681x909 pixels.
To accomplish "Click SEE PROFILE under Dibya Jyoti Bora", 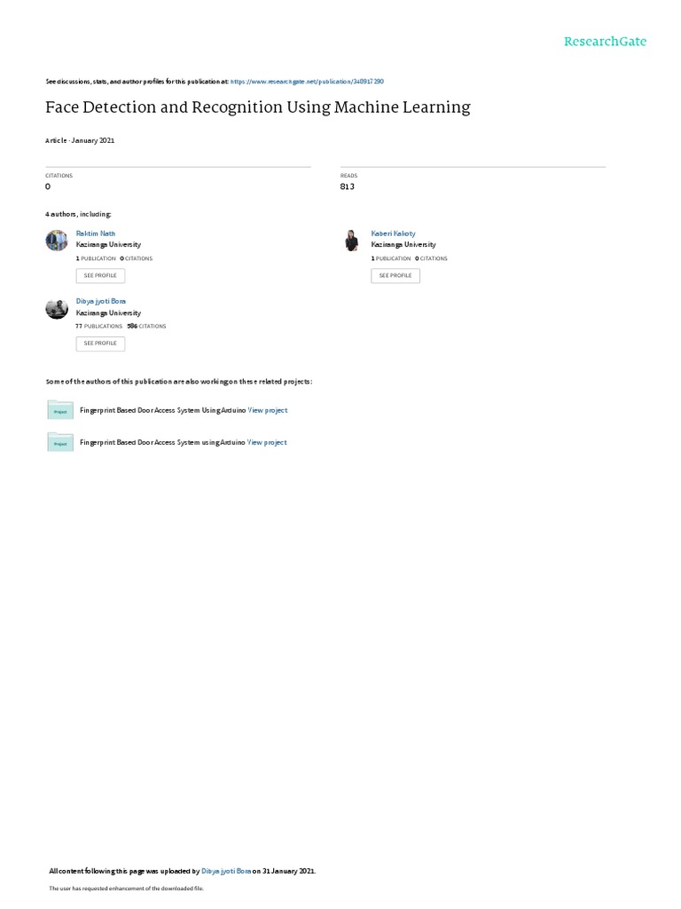I will tap(100, 344).
